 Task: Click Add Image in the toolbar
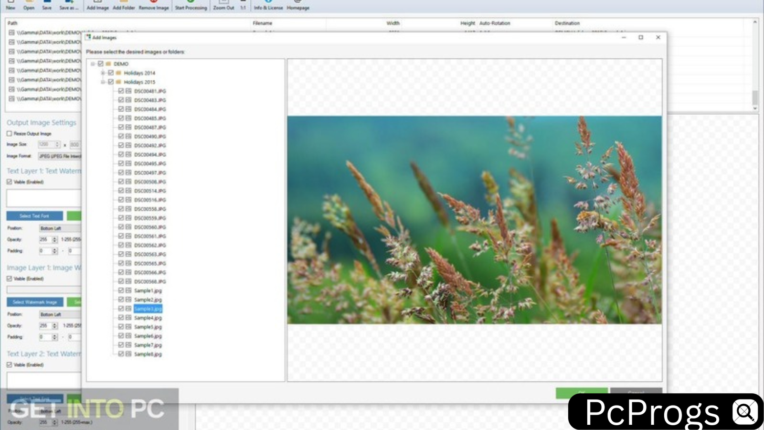tap(98, 5)
